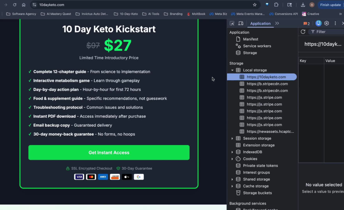The width and height of the screenshot is (344, 210).
Task: Click SSL Encrypted Checkout lock icon
Action: (x=68, y=168)
